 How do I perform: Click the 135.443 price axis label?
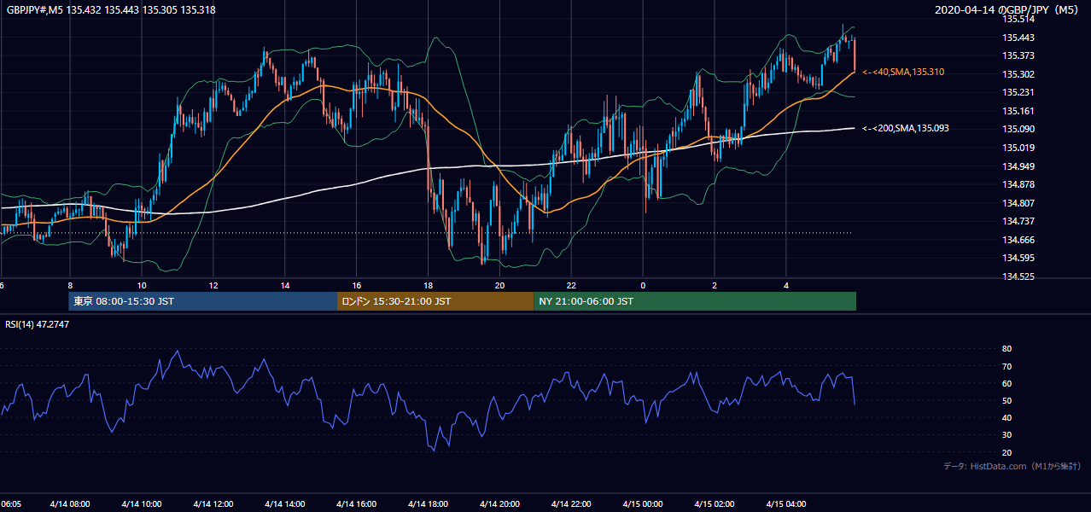[x=1018, y=38]
